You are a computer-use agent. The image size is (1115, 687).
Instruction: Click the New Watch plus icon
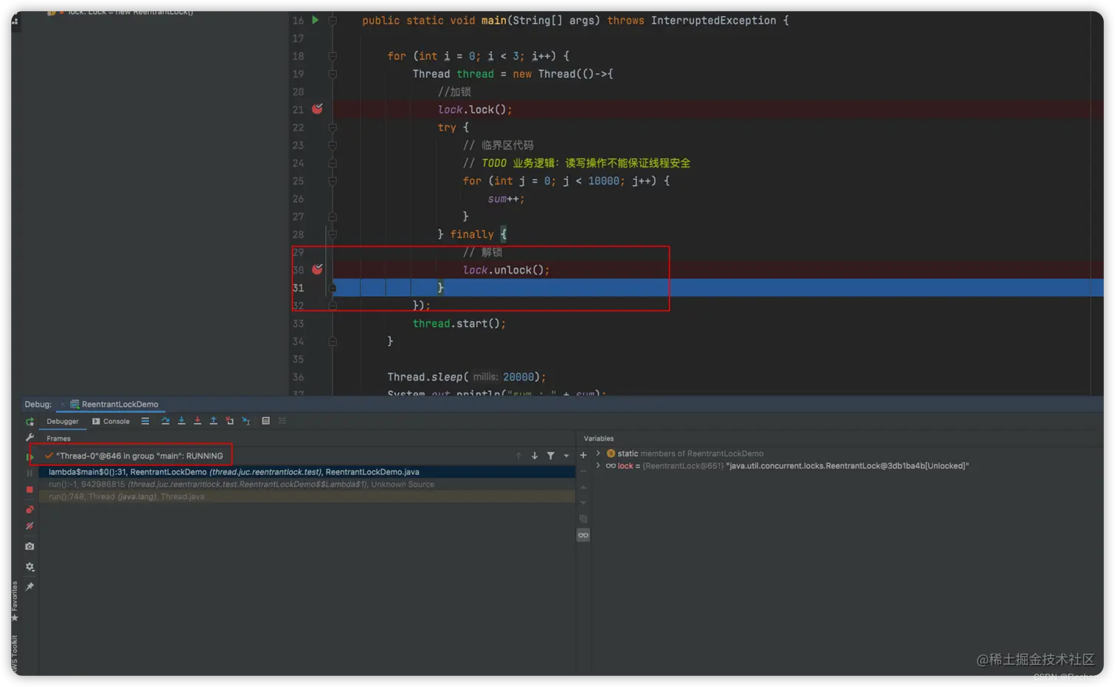coord(583,455)
